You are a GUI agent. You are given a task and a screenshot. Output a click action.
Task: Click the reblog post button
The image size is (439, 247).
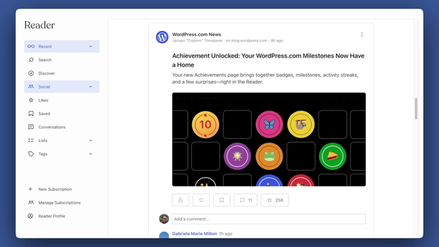[x=201, y=200]
